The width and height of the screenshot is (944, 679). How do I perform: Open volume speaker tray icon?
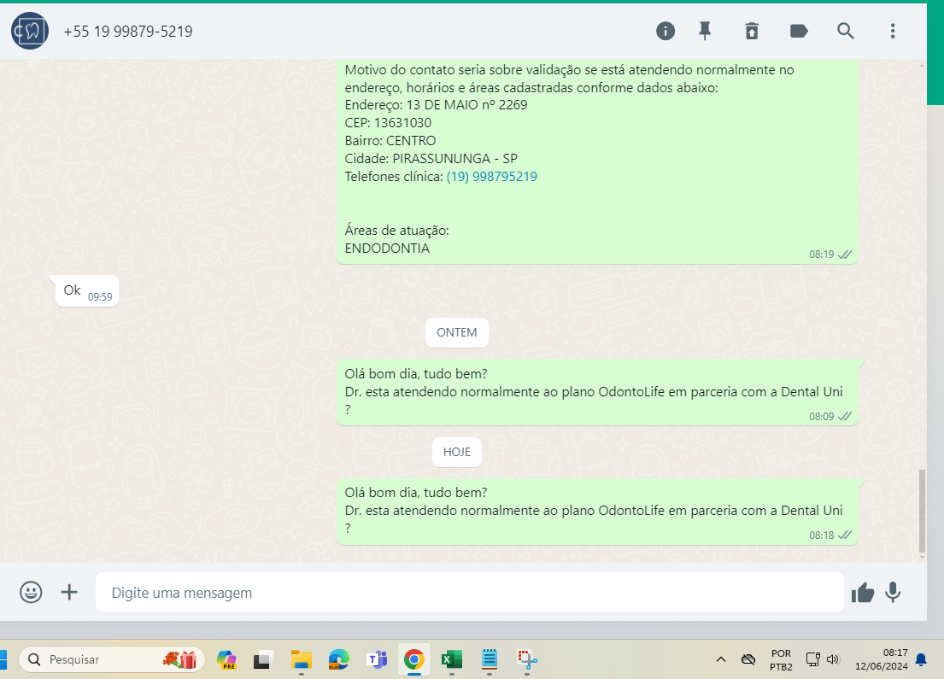pyautogui.click(x=833, y=659)
